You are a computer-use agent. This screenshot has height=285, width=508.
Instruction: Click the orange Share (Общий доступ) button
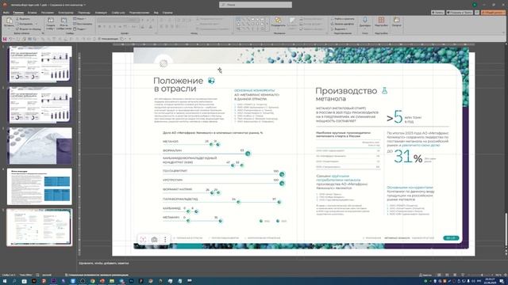(493, 13)
